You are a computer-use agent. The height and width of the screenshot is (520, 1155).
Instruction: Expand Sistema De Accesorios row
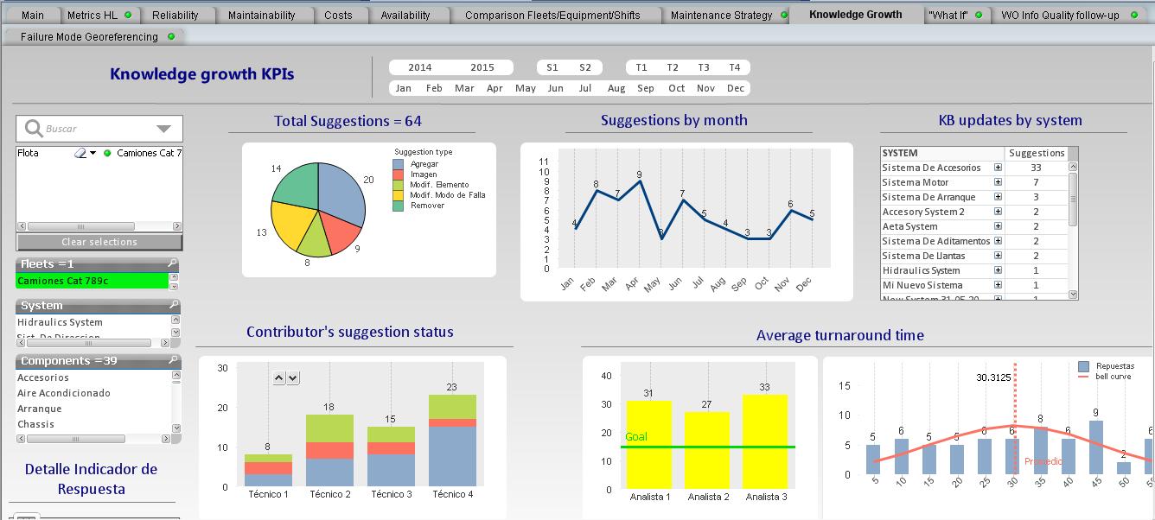click(x=998, y=168)
